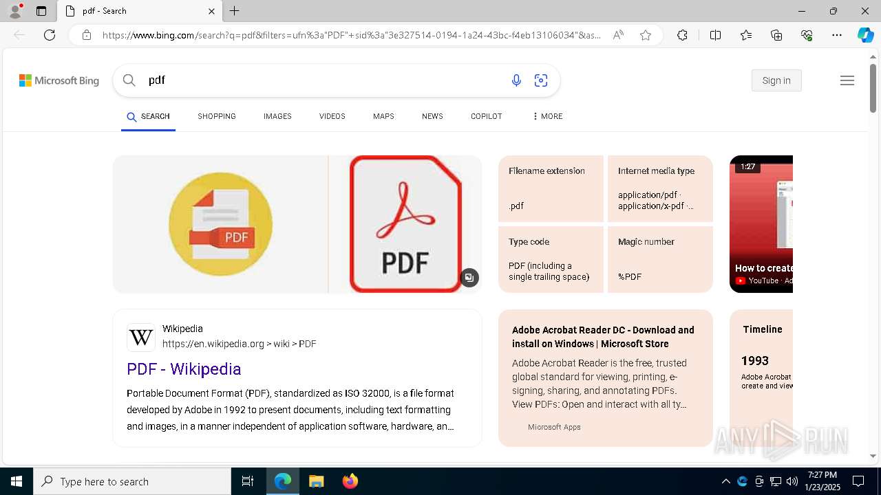Switch to the VIDEOS tab

(x=332, y=116)
